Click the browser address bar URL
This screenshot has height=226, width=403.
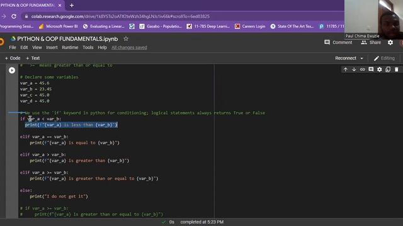click(x=120, y=16)
